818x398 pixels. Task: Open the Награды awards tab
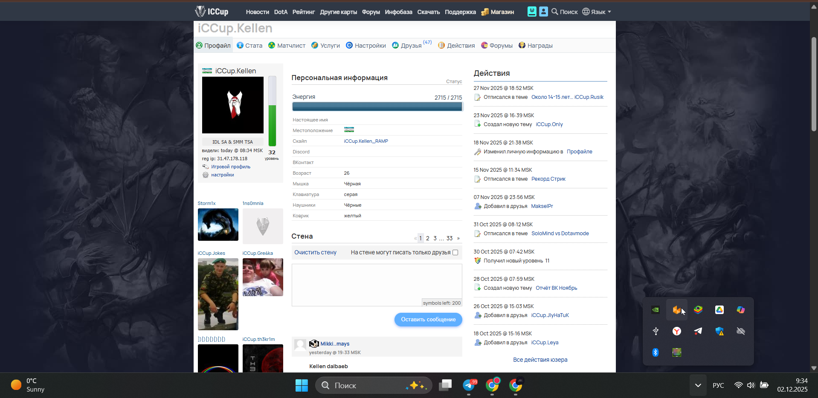(x=536, y=46)
